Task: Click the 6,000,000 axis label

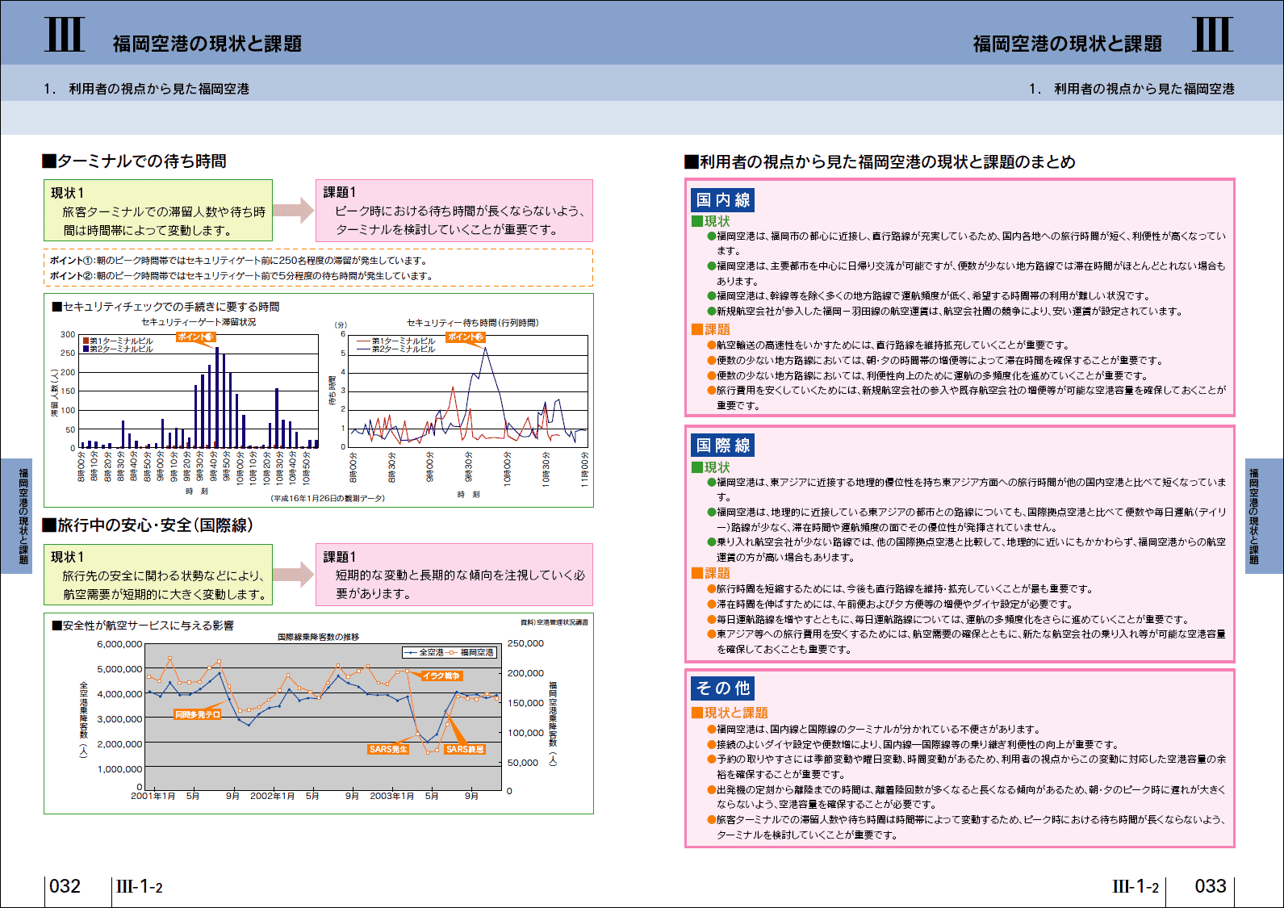Action: [x=119, y=644]
